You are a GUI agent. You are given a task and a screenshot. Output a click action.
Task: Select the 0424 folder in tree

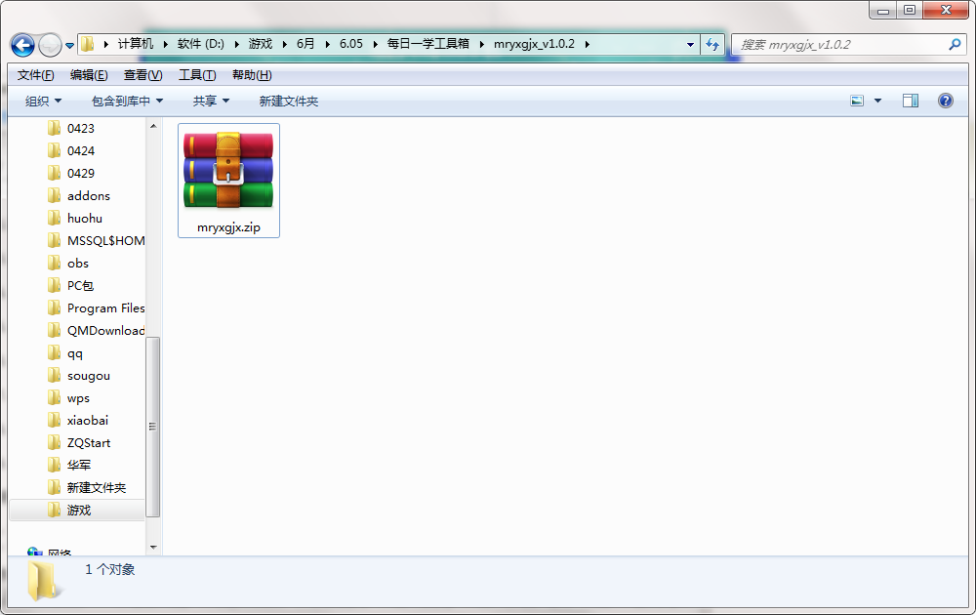pos(81,150)
